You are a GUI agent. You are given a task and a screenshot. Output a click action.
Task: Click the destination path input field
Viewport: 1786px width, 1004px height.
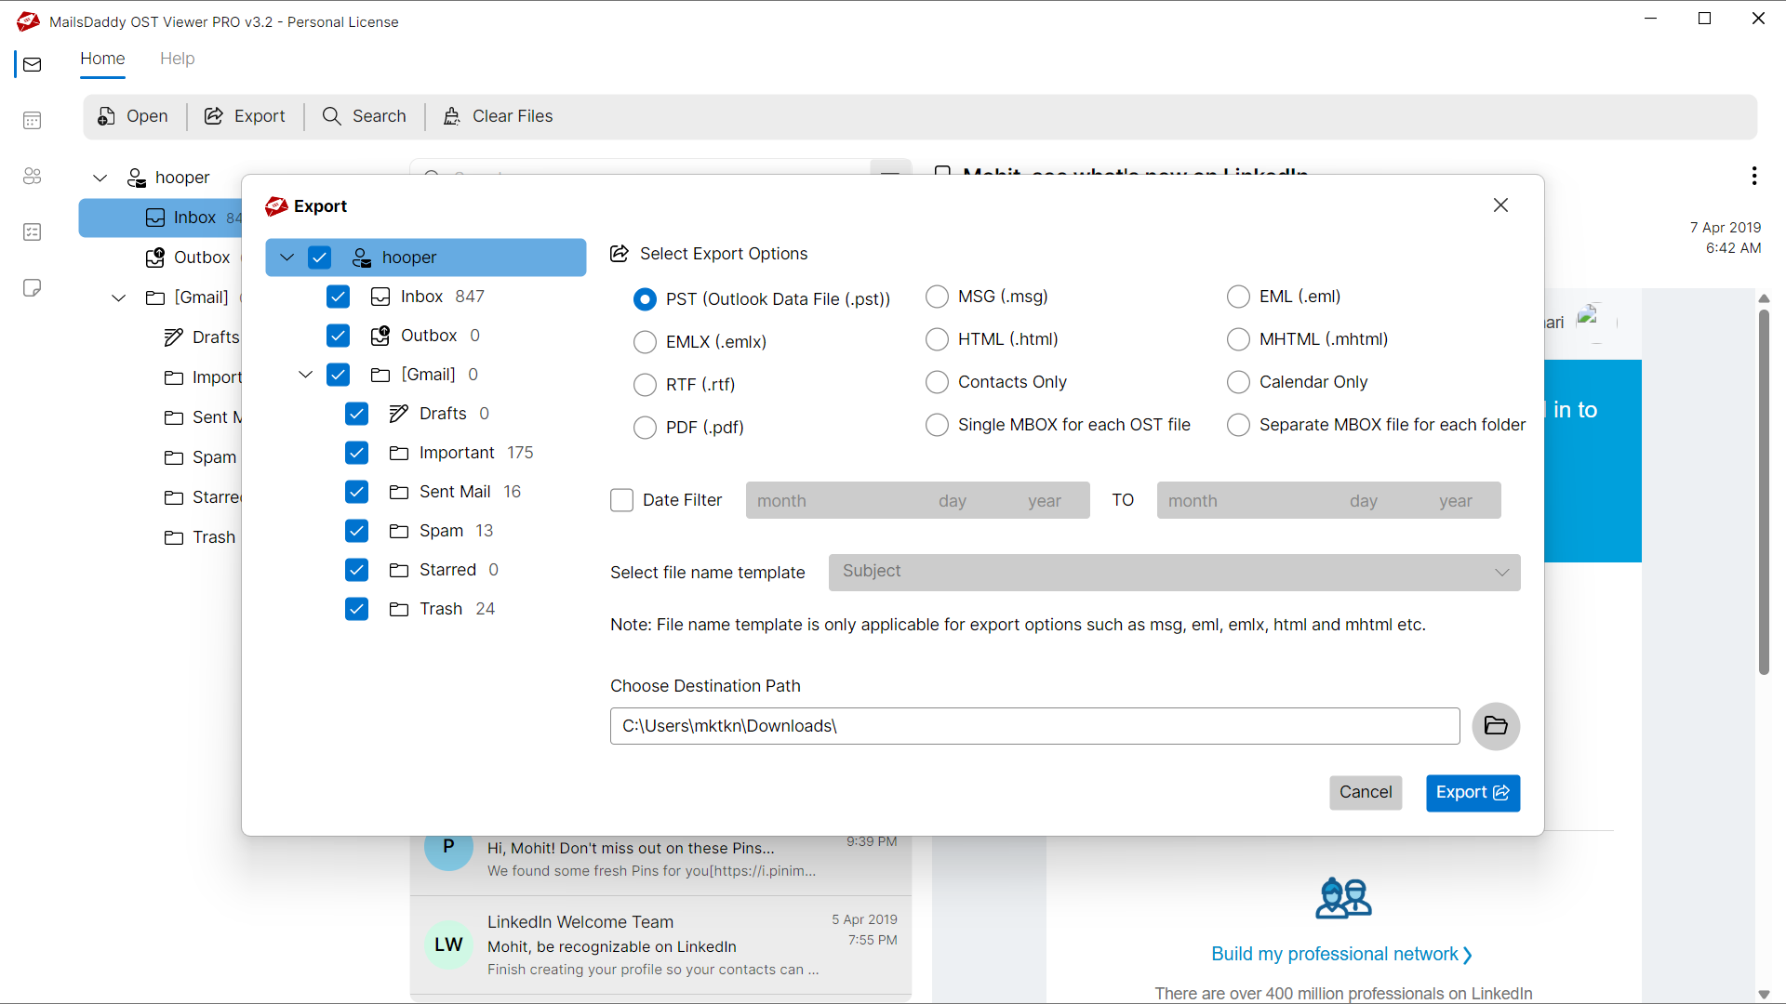click(x=1034, y=726)
